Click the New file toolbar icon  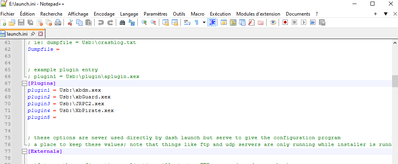tap(4, 22)
